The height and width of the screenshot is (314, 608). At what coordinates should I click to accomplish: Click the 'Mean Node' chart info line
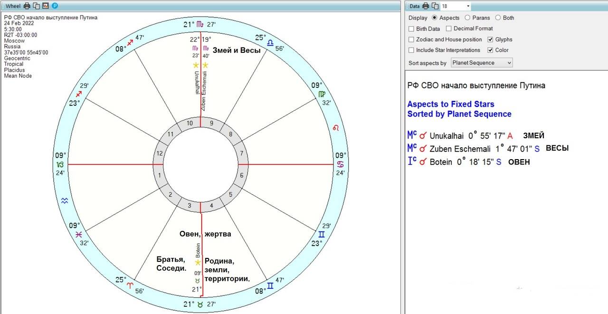pos(17,76)
